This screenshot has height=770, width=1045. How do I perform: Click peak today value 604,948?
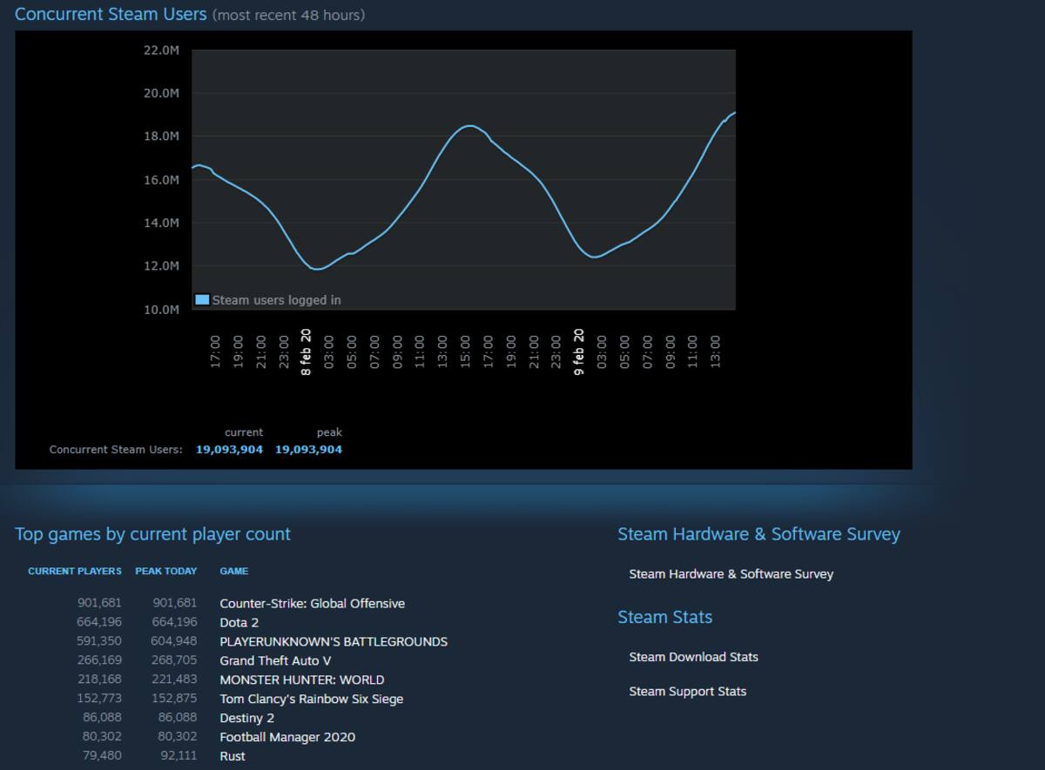coord(174,641)
